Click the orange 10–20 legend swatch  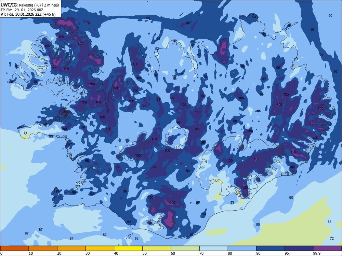pyautogui.click(x=43, y=248)
